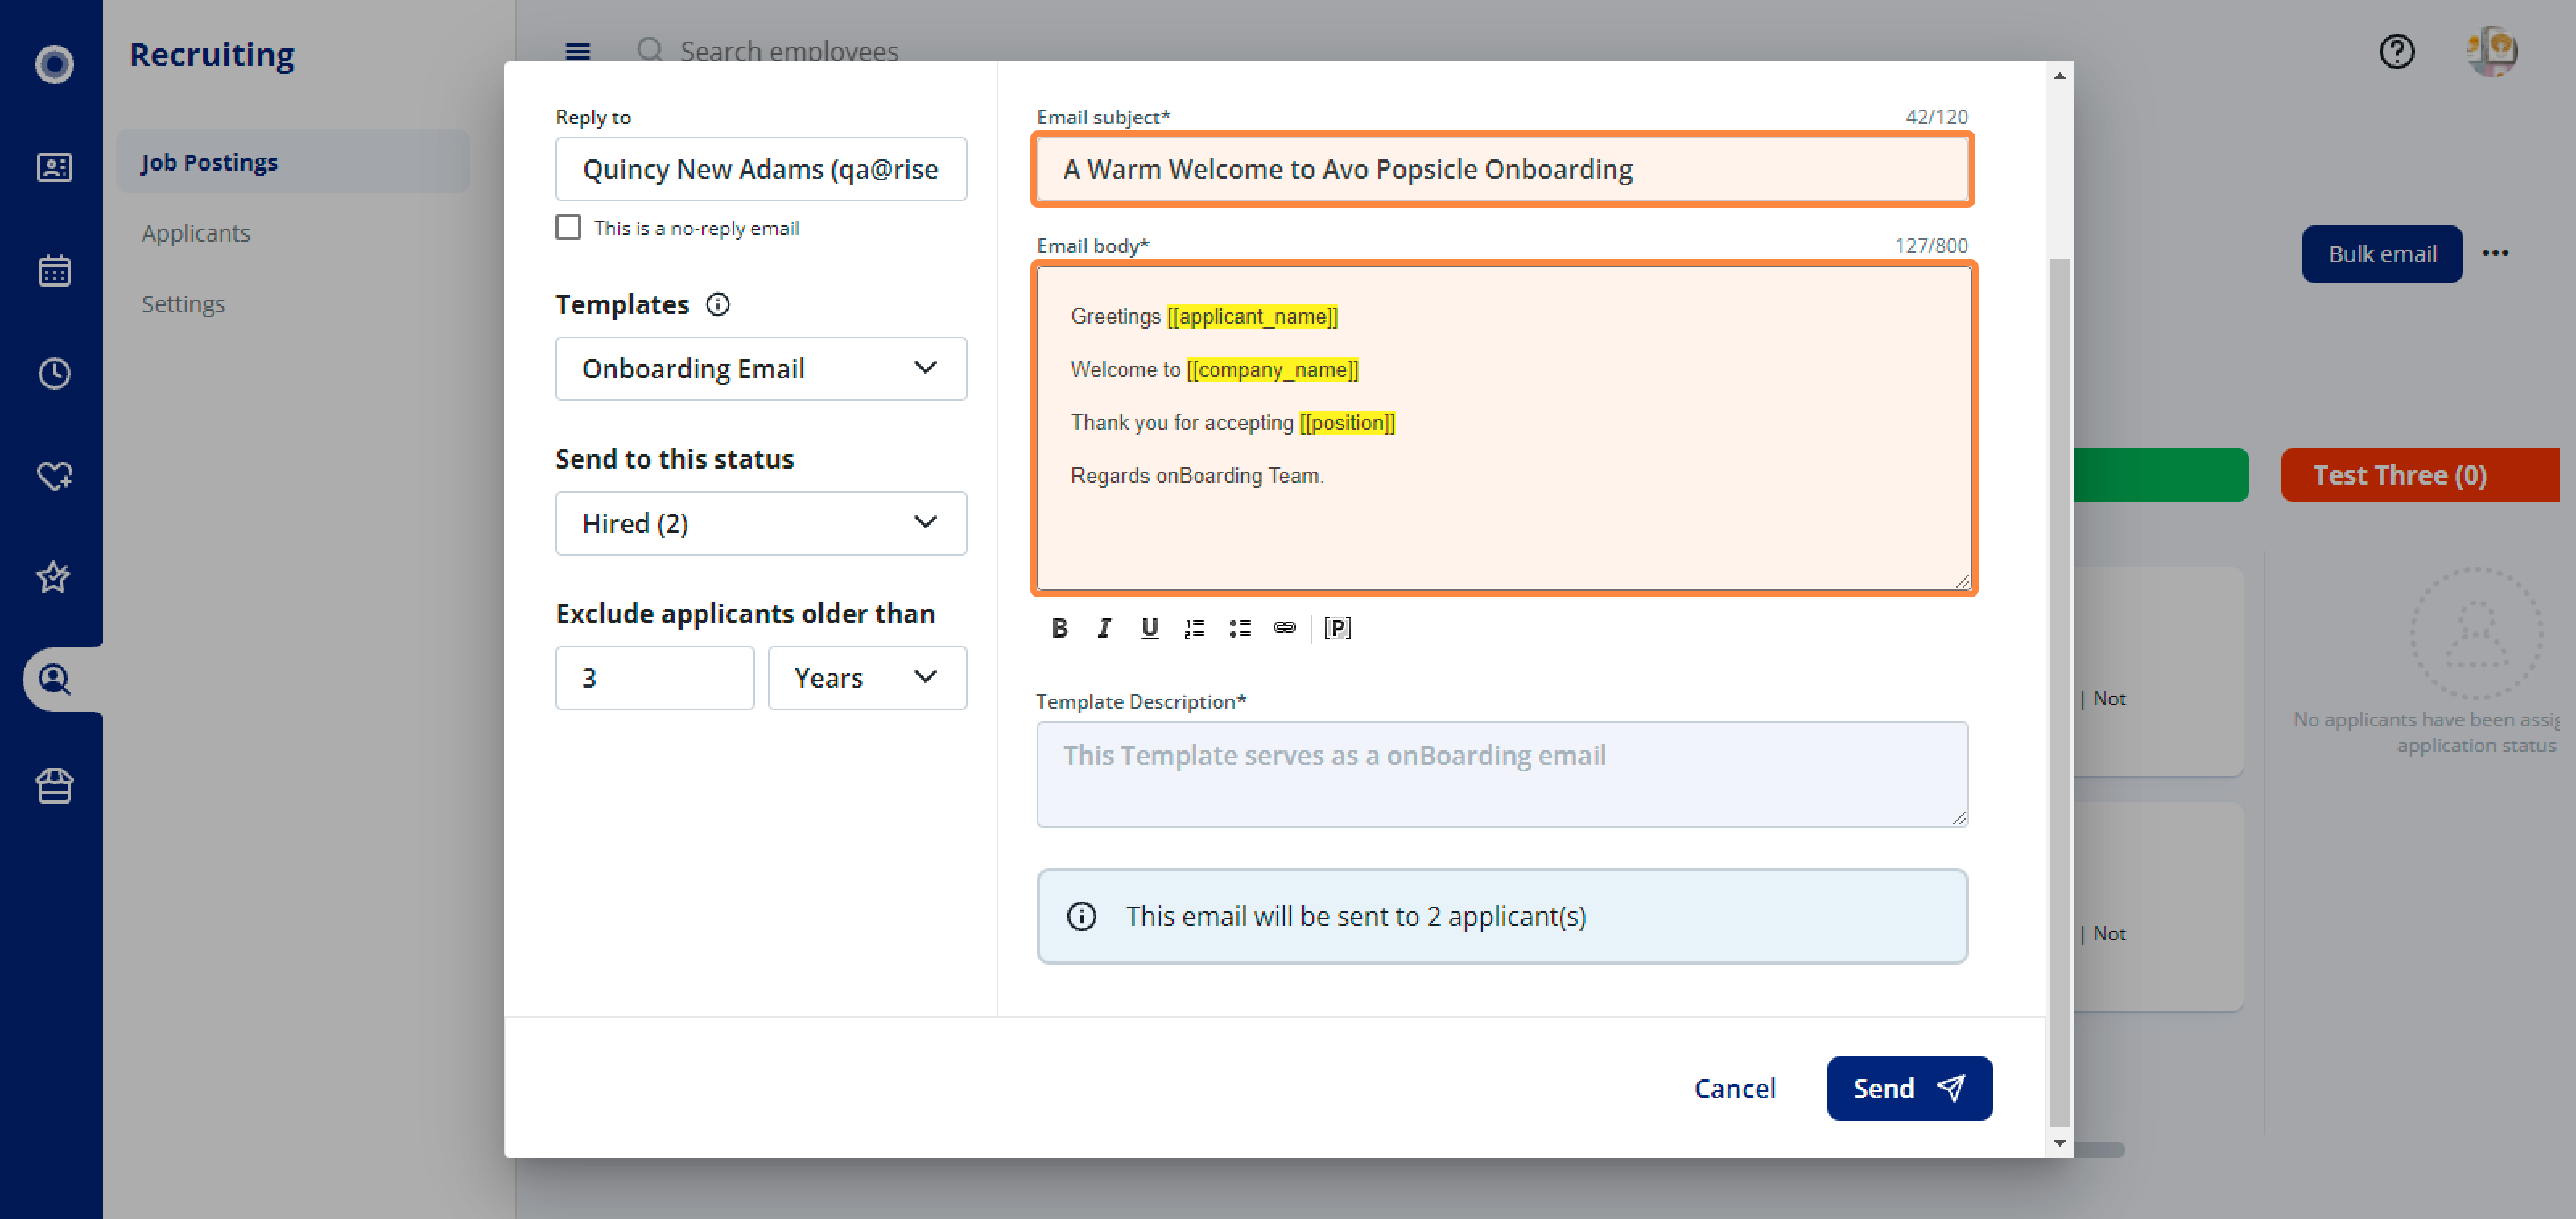Open the calendar sidebar icon
Screen dimensions: 2576x1219
(x=54, y=270)
